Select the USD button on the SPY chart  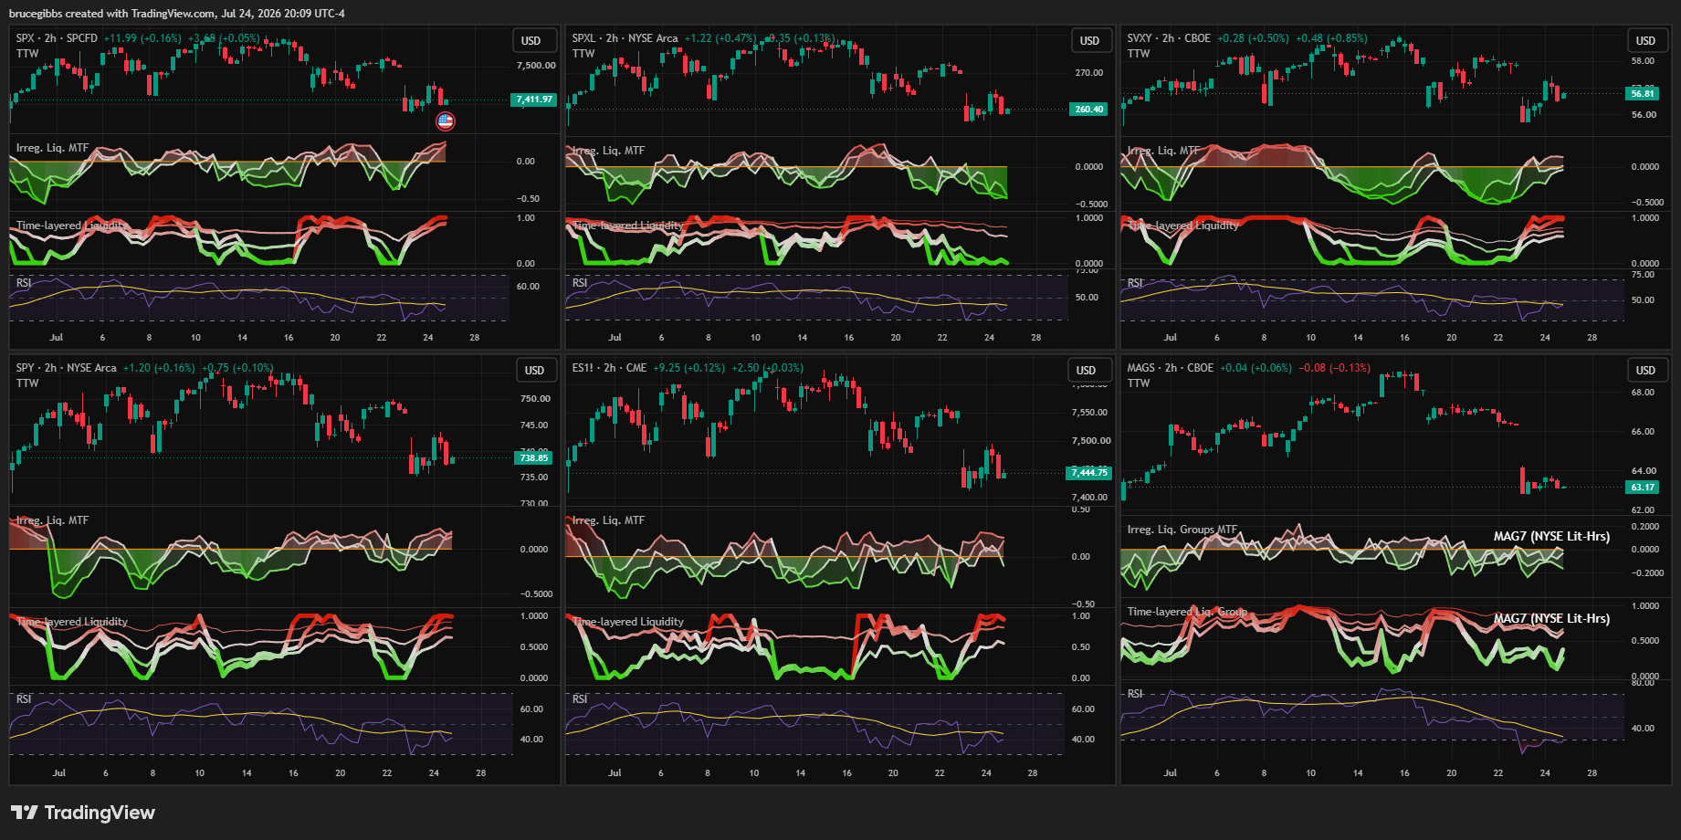pyautogui.click(x=535, y=371)
